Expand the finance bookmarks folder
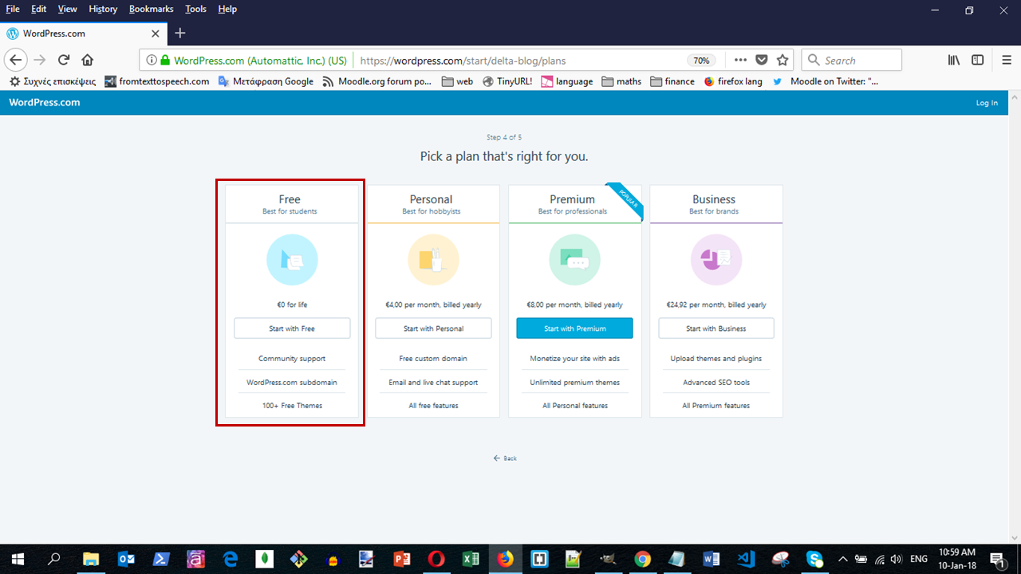The width and height of the screenshot is (1021, 574). 672,81
